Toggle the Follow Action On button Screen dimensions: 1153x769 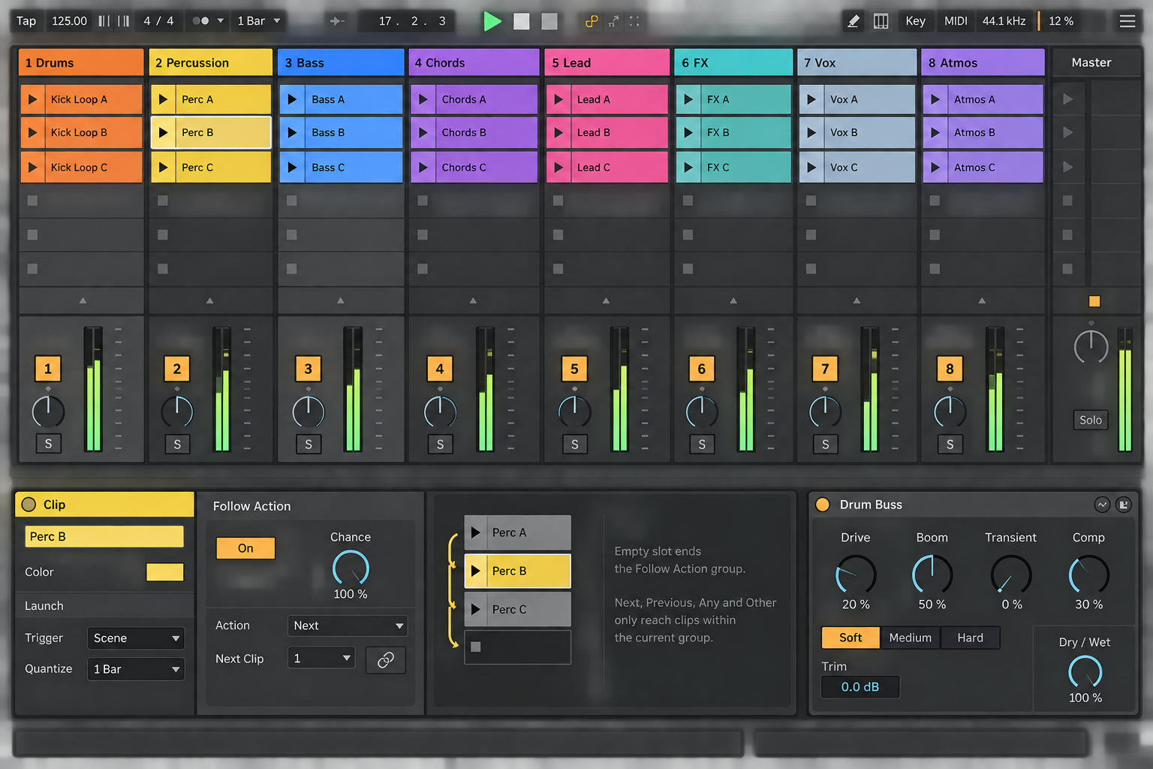coord(245,548)
